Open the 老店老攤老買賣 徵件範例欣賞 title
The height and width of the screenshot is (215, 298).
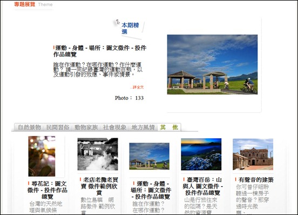[x=99, y=186]
